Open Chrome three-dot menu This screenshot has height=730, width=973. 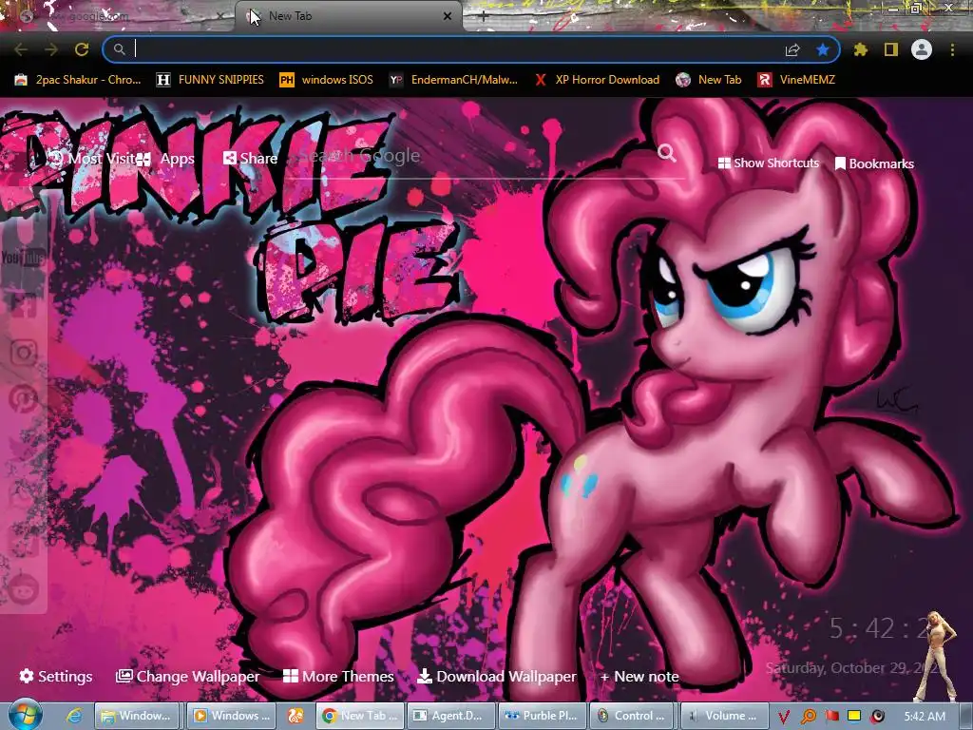pyautogui.click(x=952, y=49)
